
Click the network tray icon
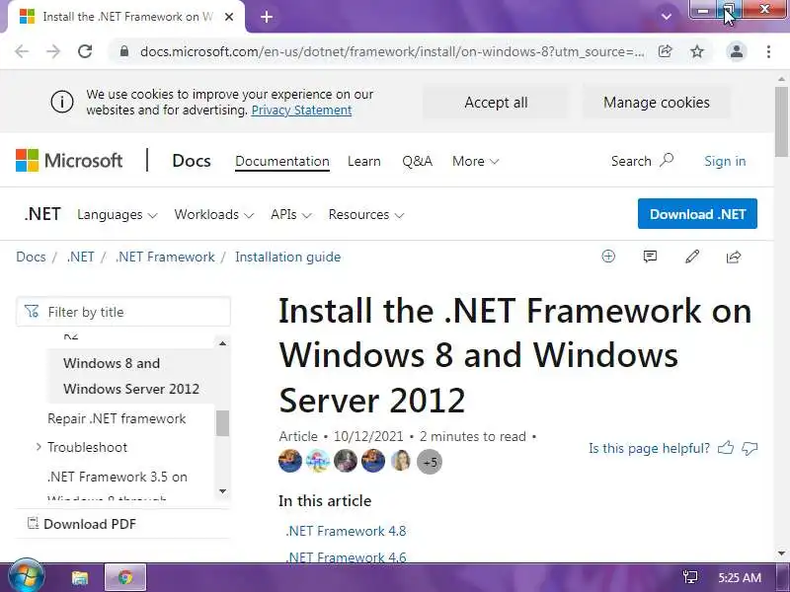tap(689, 577)
